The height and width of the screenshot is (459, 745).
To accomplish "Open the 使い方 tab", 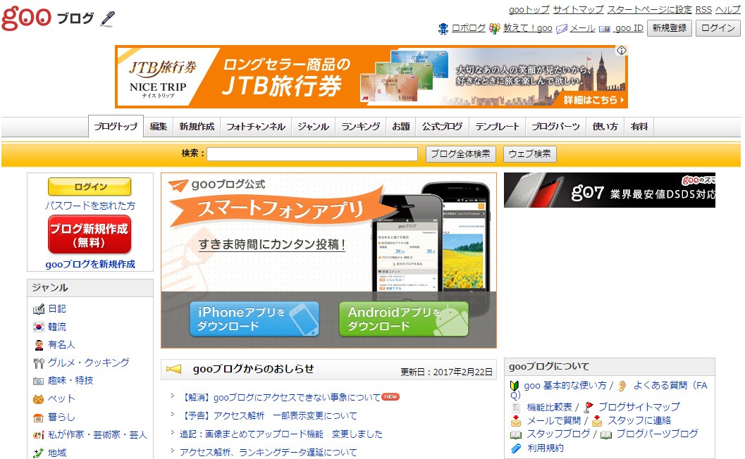I will [605, 127].
